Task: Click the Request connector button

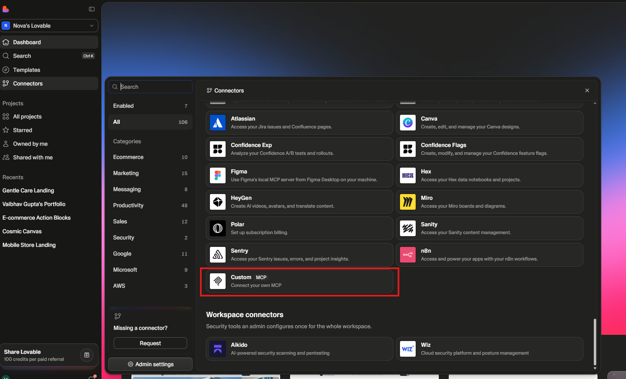Action: pyautogui.click(x=150, y=343)
